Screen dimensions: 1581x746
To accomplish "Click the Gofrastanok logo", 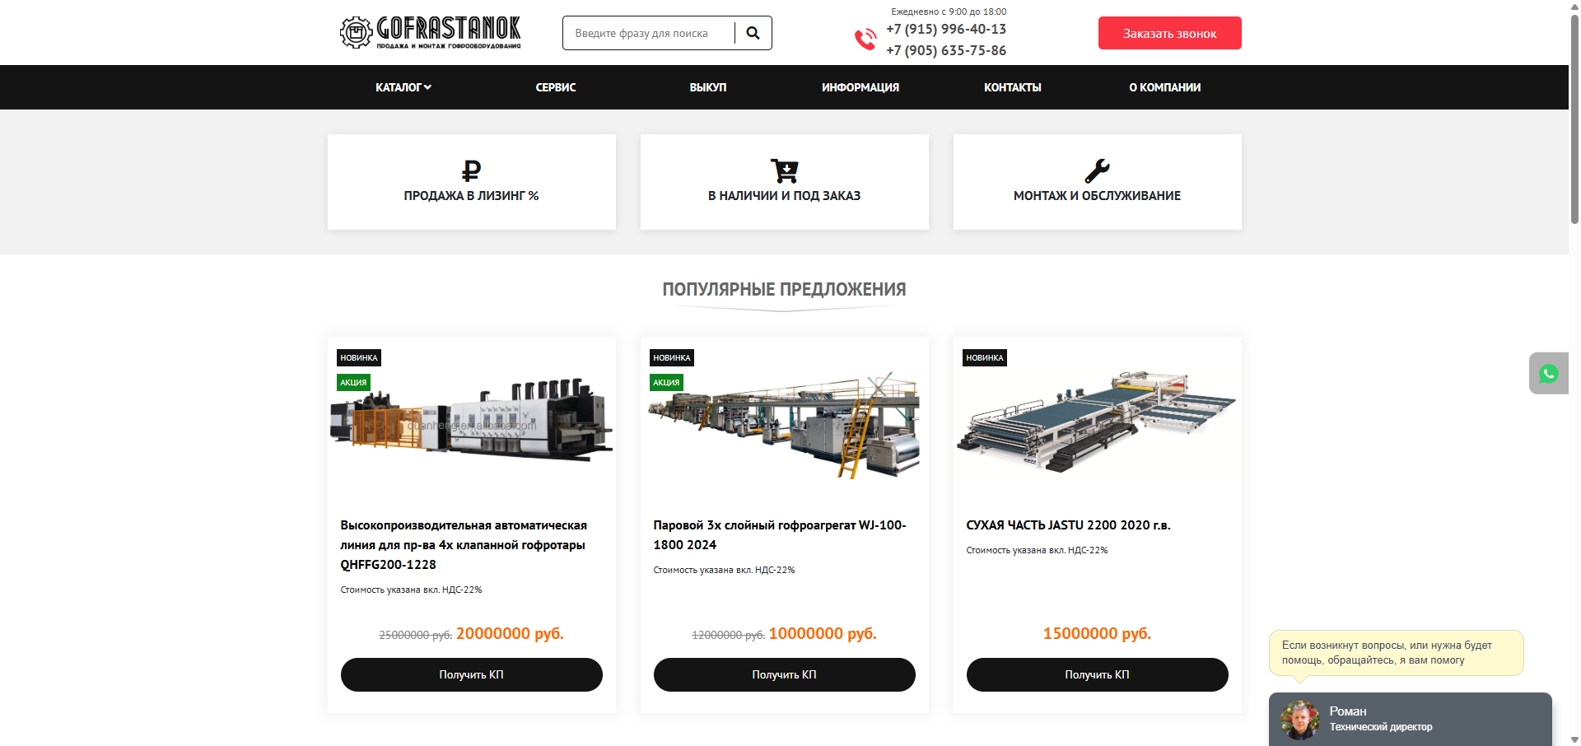I will pyautogui.click(x=430, y=32).
